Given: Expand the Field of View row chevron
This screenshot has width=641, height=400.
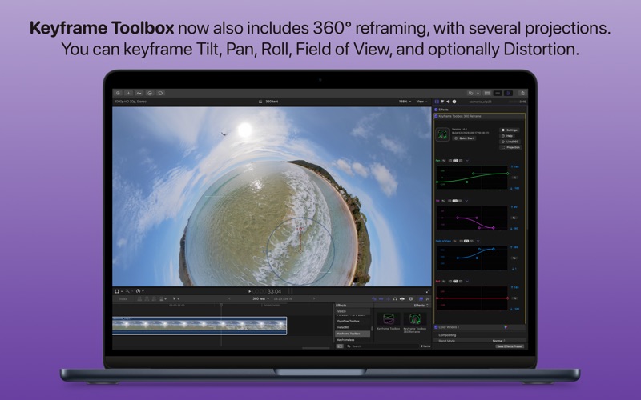Looking at the screenshot, I should pos(478,242).
